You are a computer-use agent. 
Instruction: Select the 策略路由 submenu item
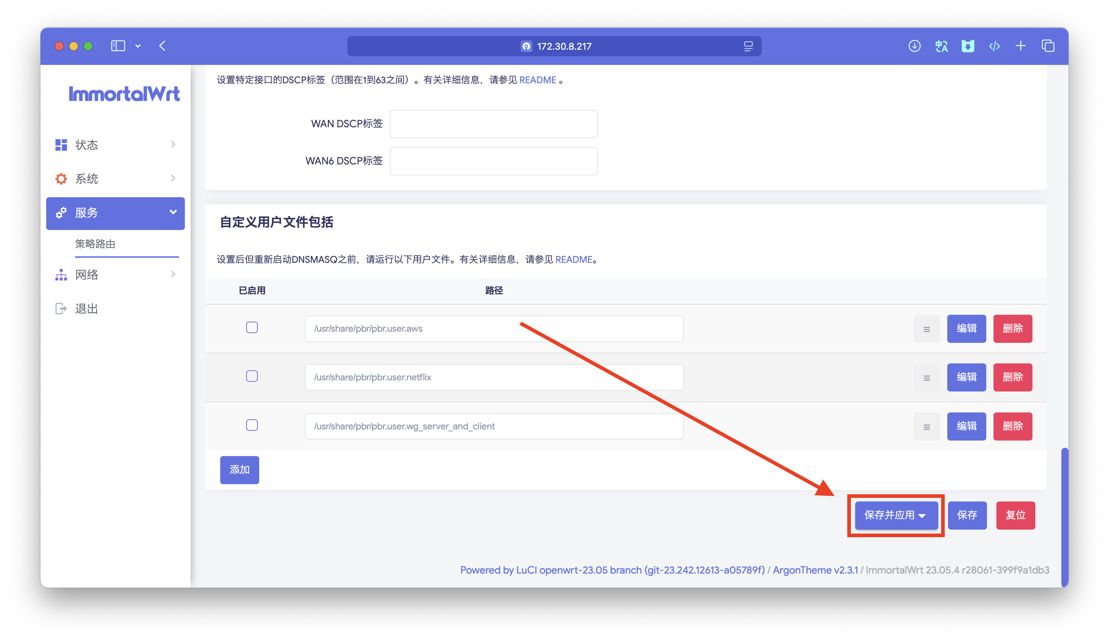point(95,244)
